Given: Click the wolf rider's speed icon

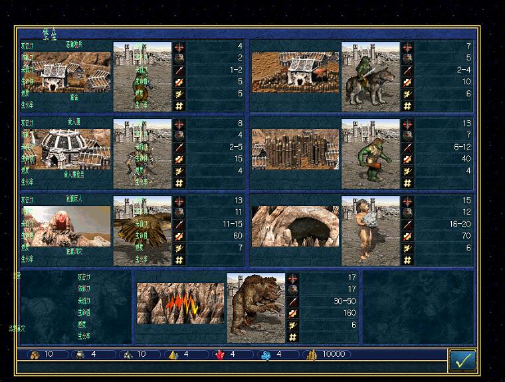Looking at the screenshot, I should pyautogui.click(x=407, y=94).
